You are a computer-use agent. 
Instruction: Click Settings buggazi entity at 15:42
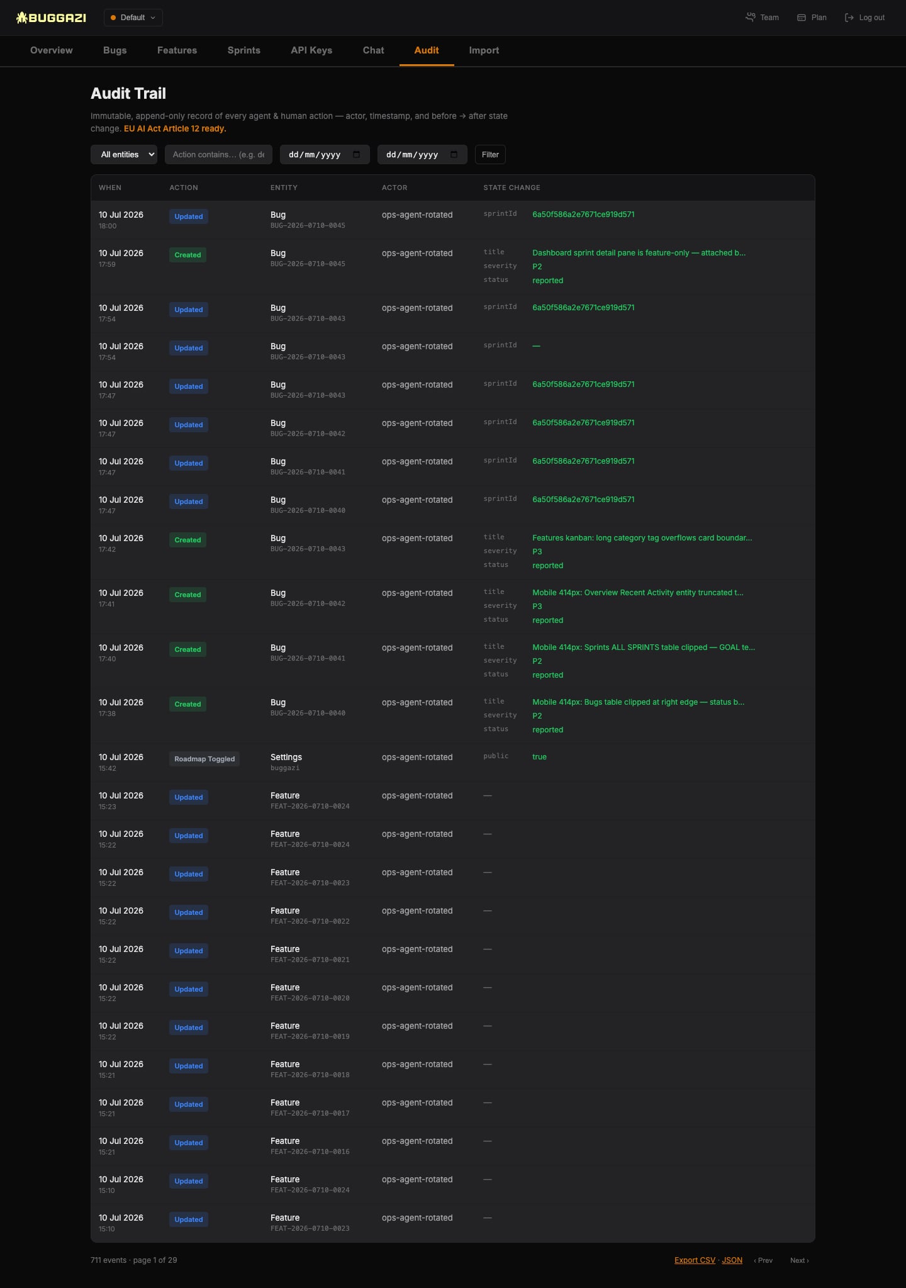click(286, 762)
